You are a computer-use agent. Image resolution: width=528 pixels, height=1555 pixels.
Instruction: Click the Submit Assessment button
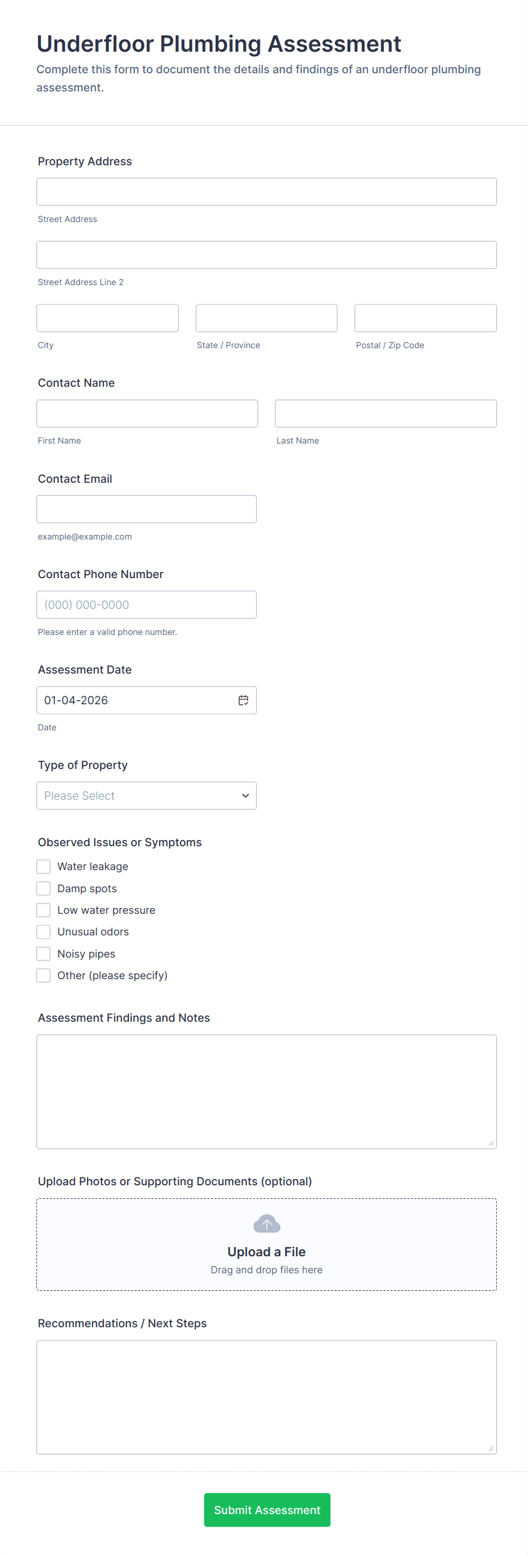[x=266, y=1510]
